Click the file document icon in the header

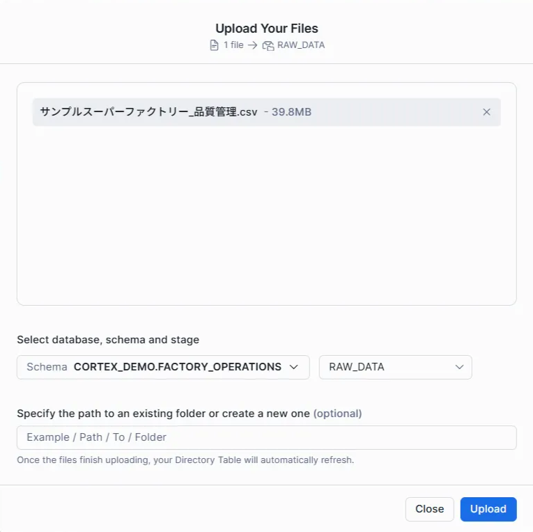(x=215, y=45)
